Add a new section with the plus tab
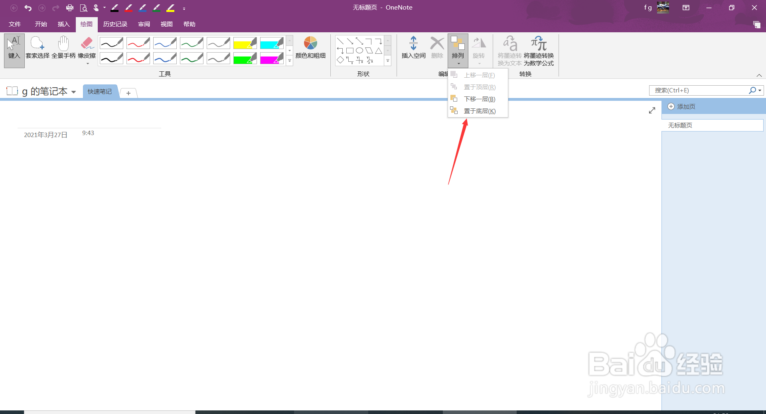The width and height of the screenshot is (766, 414). (x=128, y=93)
